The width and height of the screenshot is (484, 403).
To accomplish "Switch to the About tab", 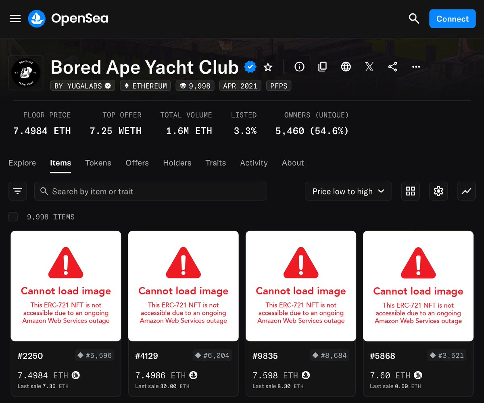I will click(293, 163).
